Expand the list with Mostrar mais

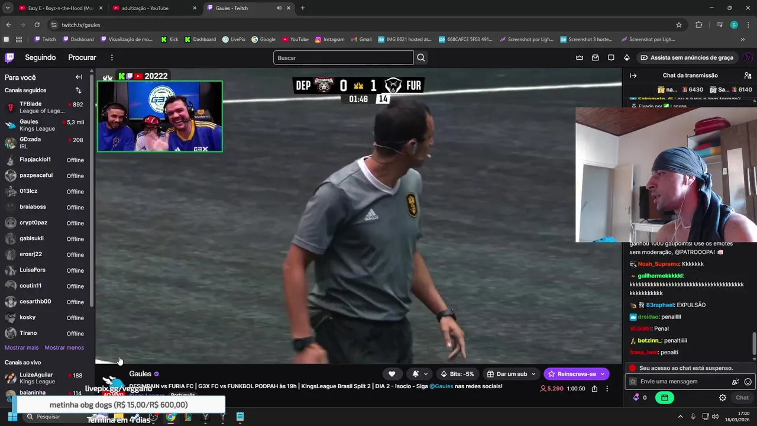[x=21, y=348]
